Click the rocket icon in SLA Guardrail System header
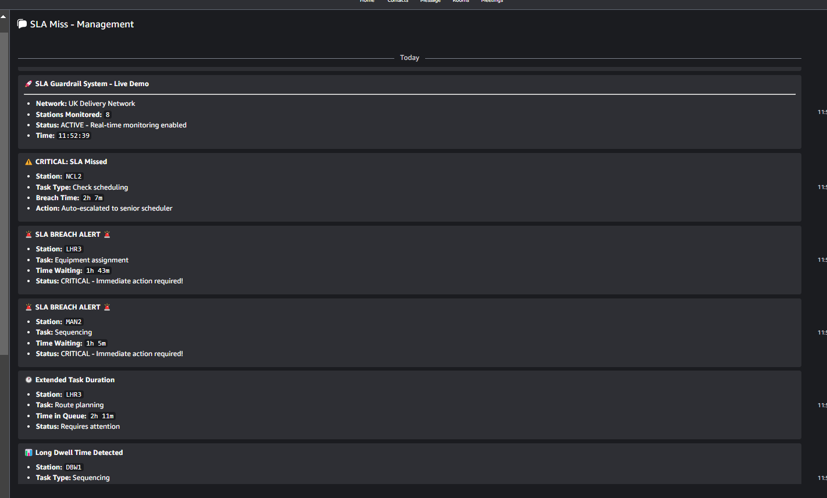The height and width of the screenshot is (498, 827). coord(28,84)
